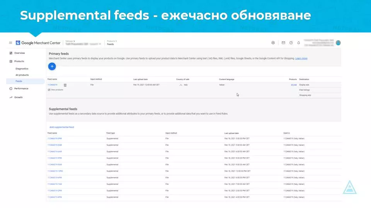Click date Feb 18, 2021 12:00:00 PM CET
Screen dimensions: 371x208
pos(237,171)
